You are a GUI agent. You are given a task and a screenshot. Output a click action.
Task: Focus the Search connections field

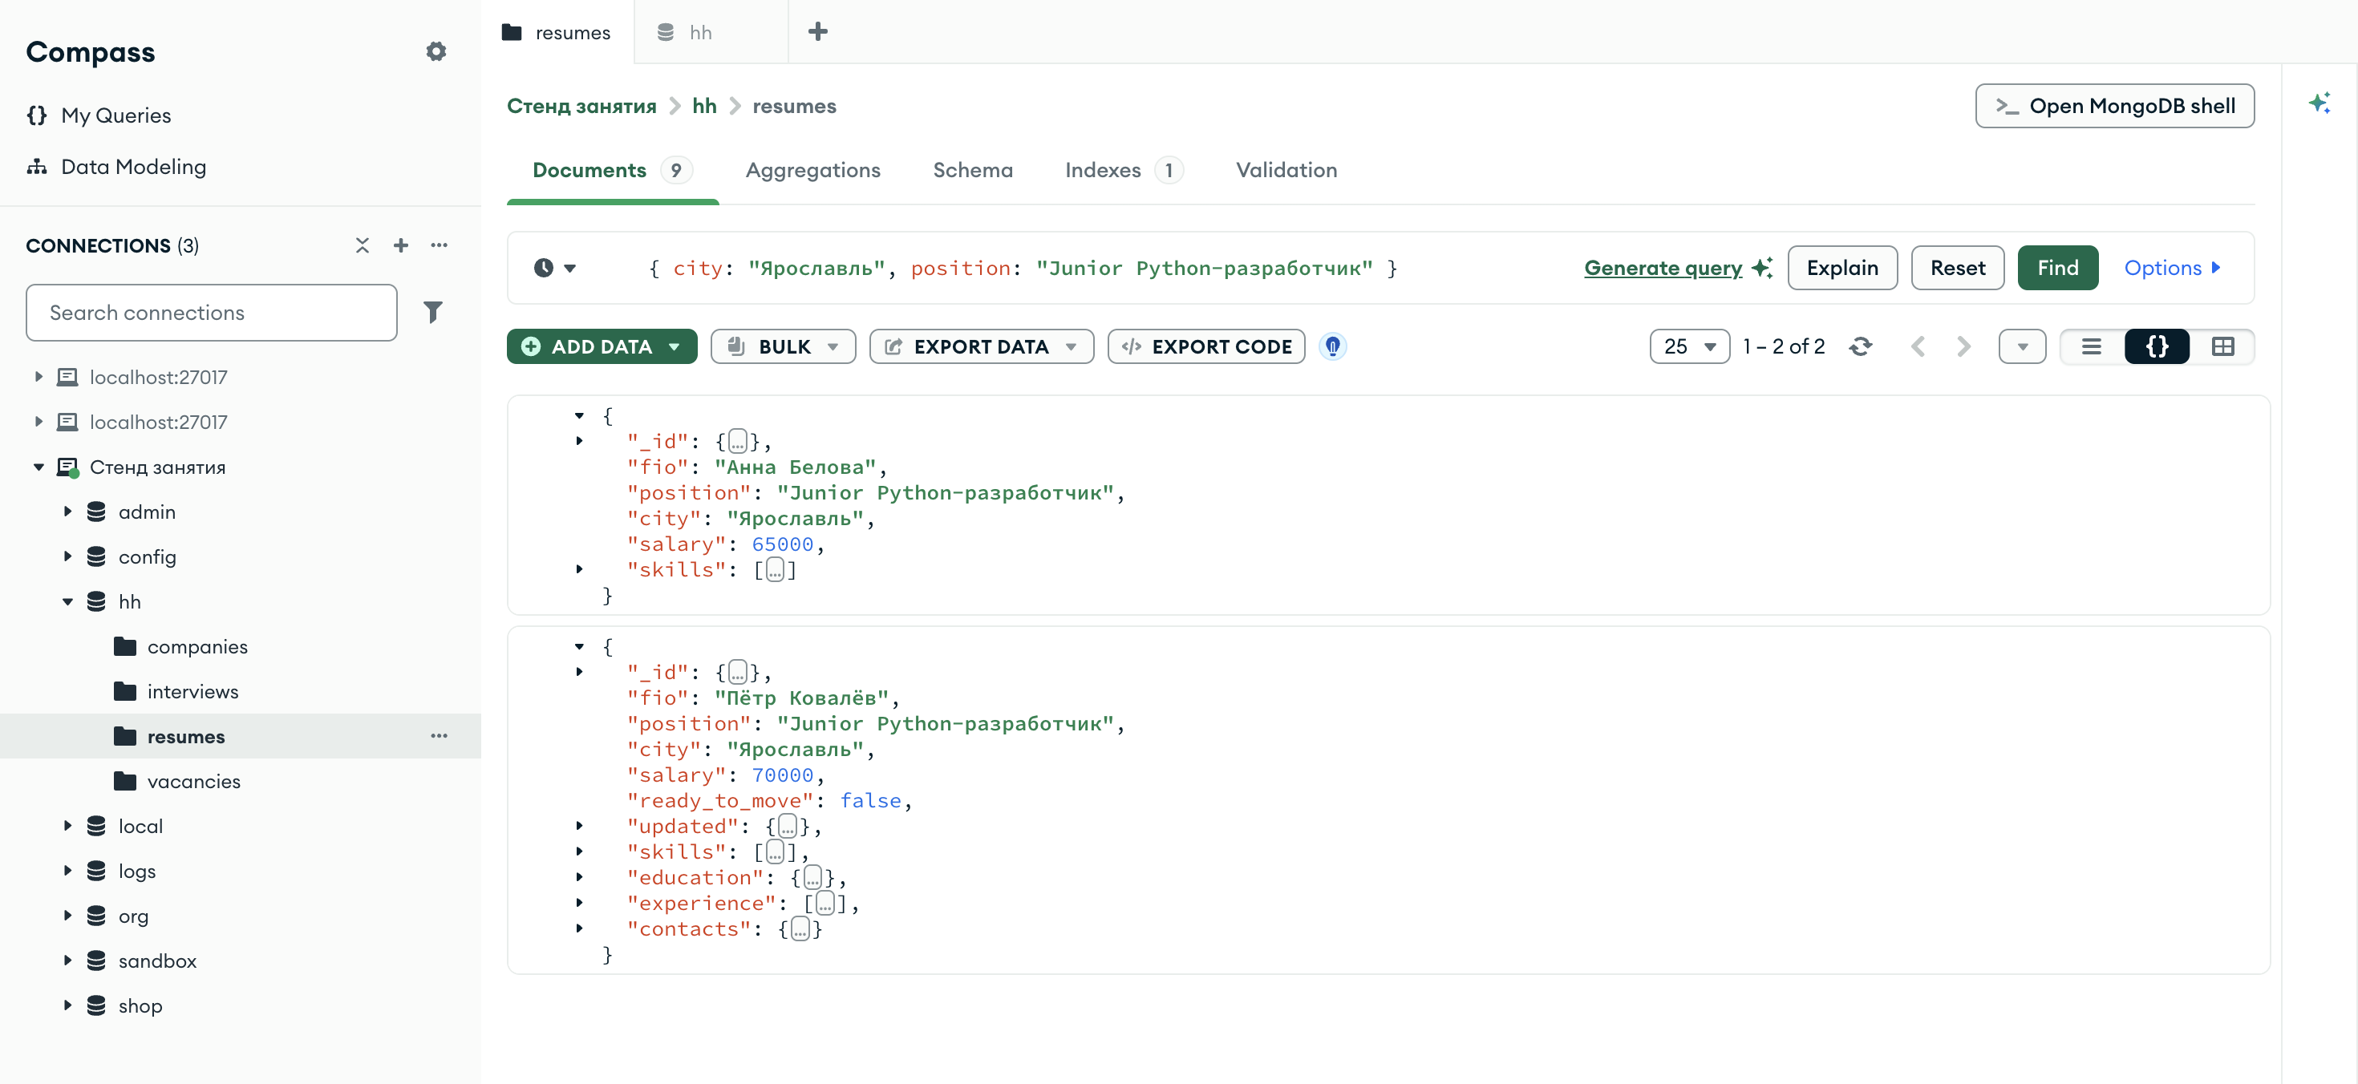pos(212,313)
